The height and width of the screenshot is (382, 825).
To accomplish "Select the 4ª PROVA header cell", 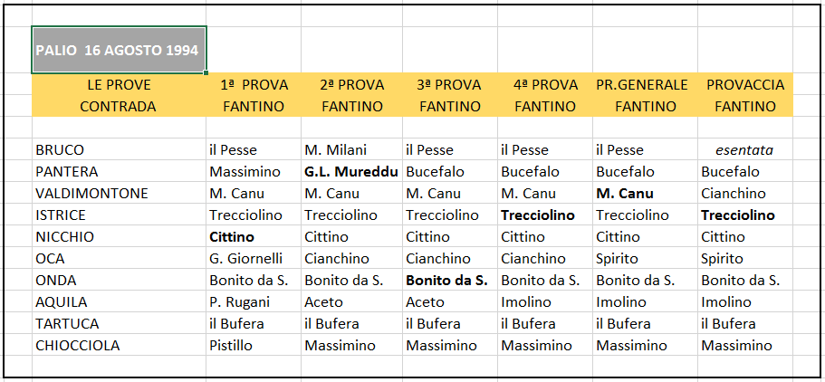I will 545,84.
